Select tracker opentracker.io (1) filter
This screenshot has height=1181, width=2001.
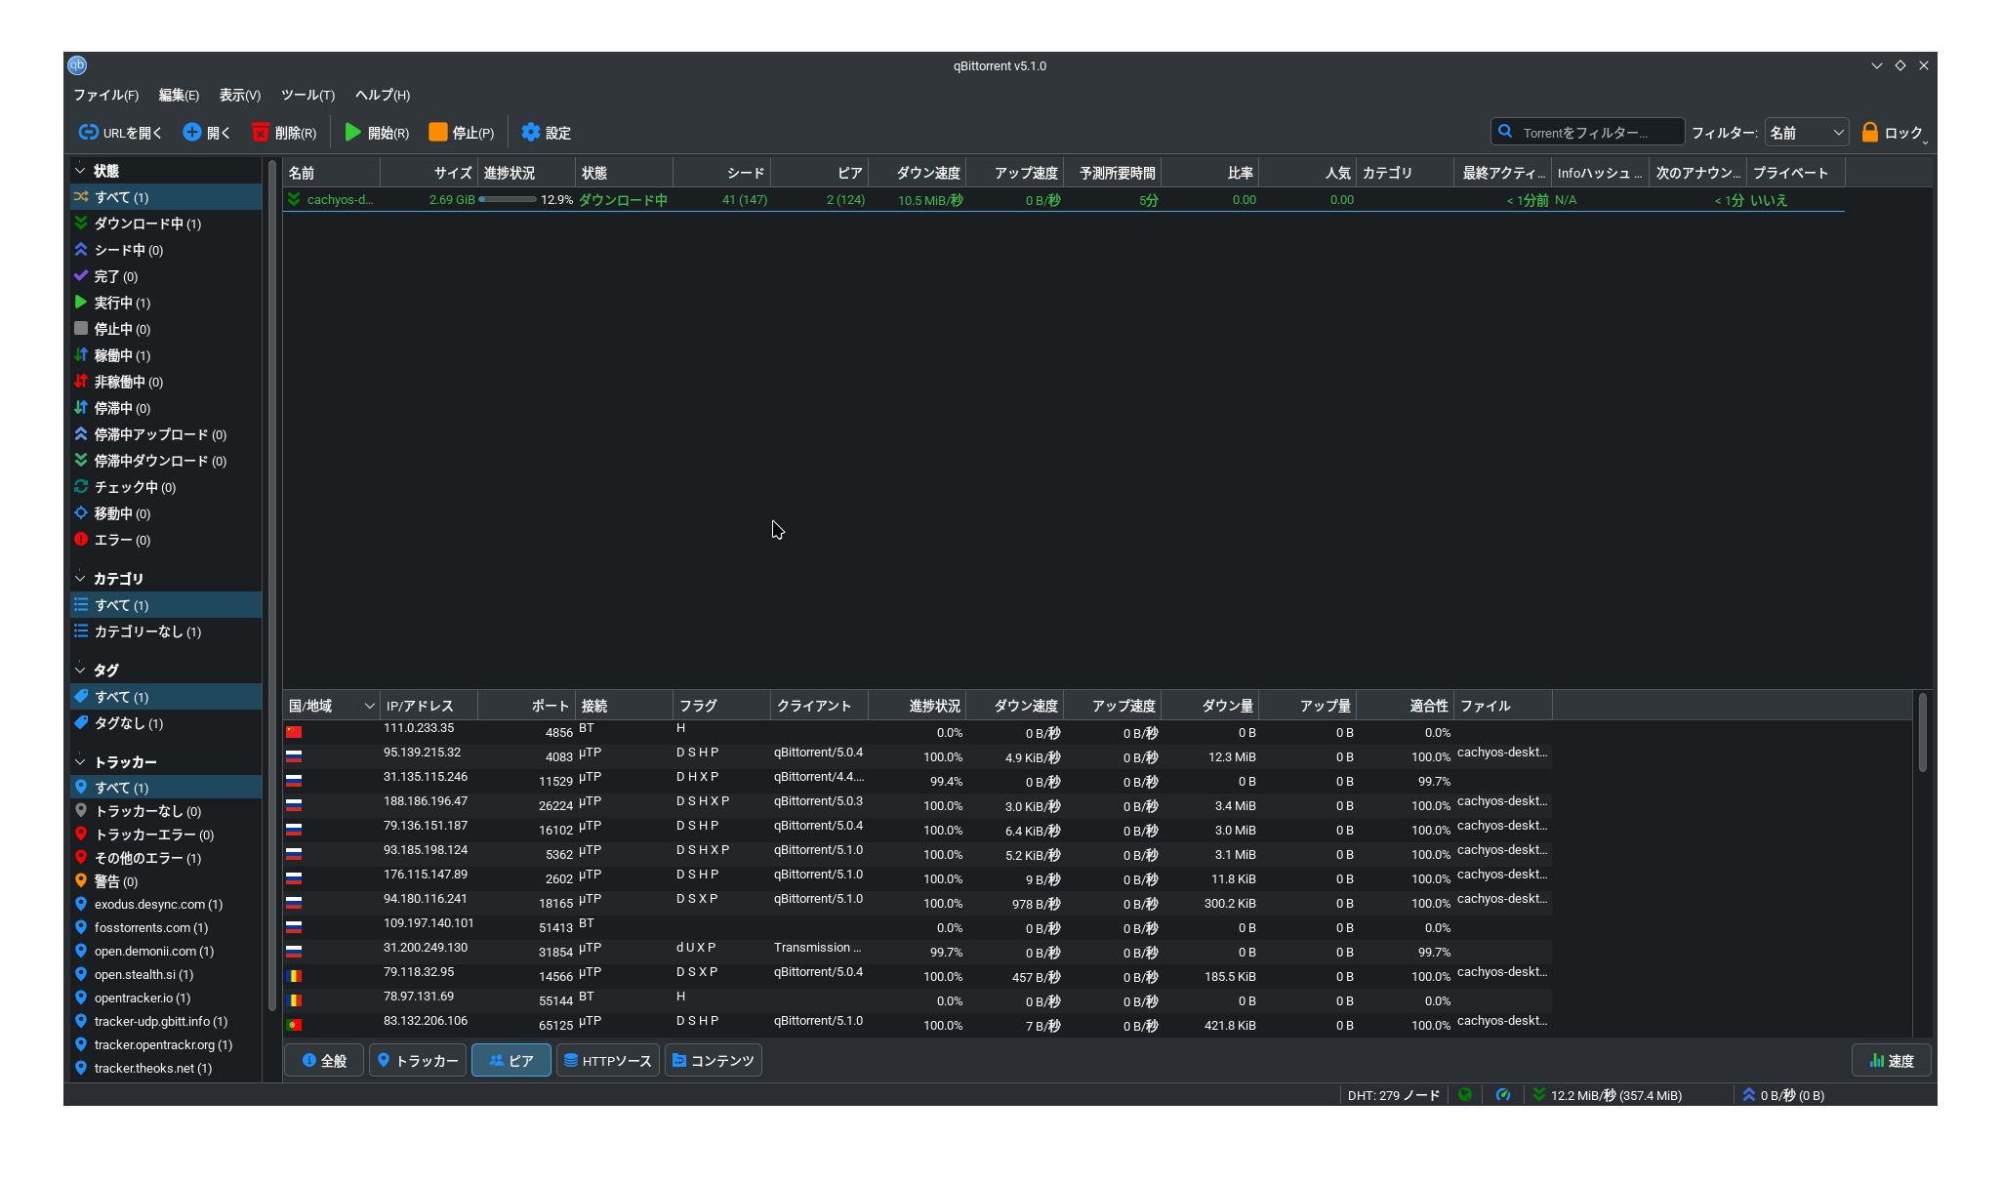[x=166, y=998]
